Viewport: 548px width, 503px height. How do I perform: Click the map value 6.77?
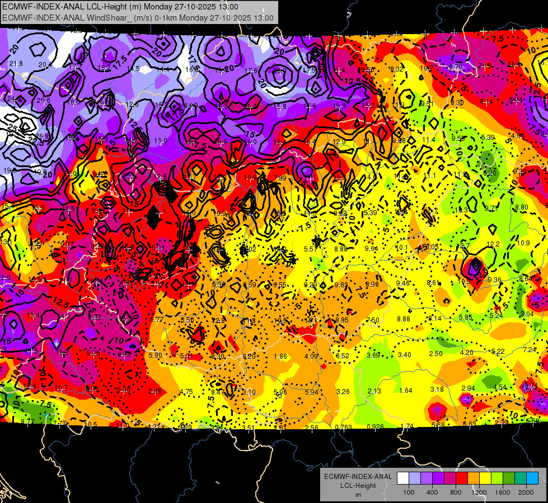pos(157,319)
